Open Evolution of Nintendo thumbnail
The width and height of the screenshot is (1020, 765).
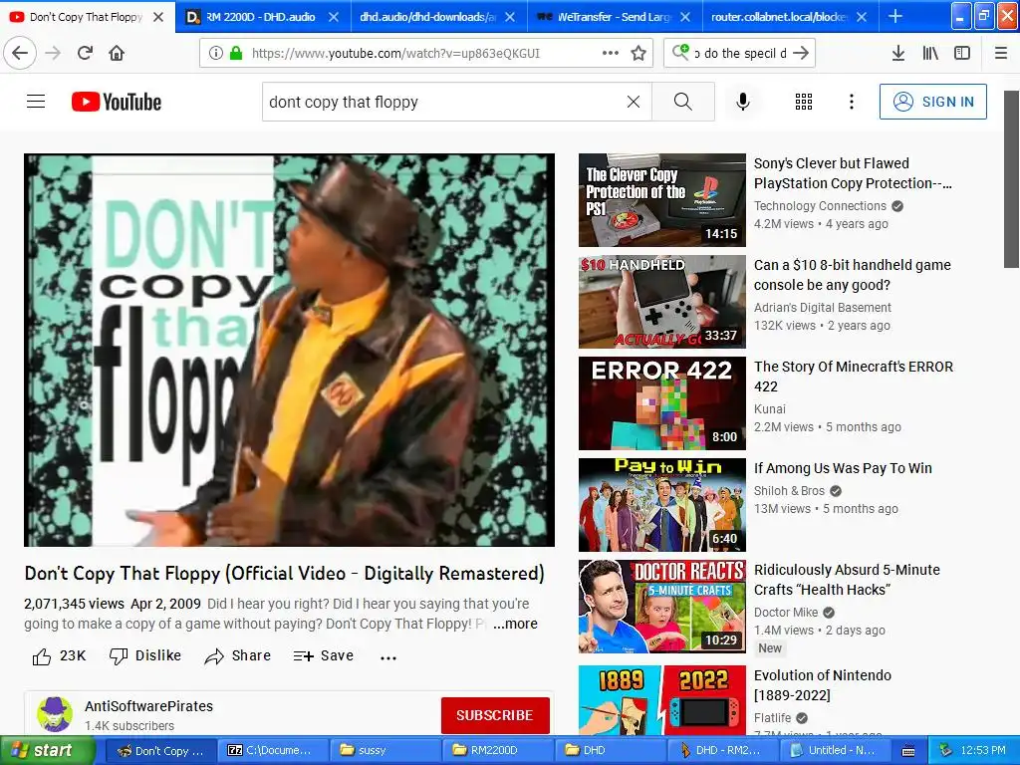coord(662,700)
